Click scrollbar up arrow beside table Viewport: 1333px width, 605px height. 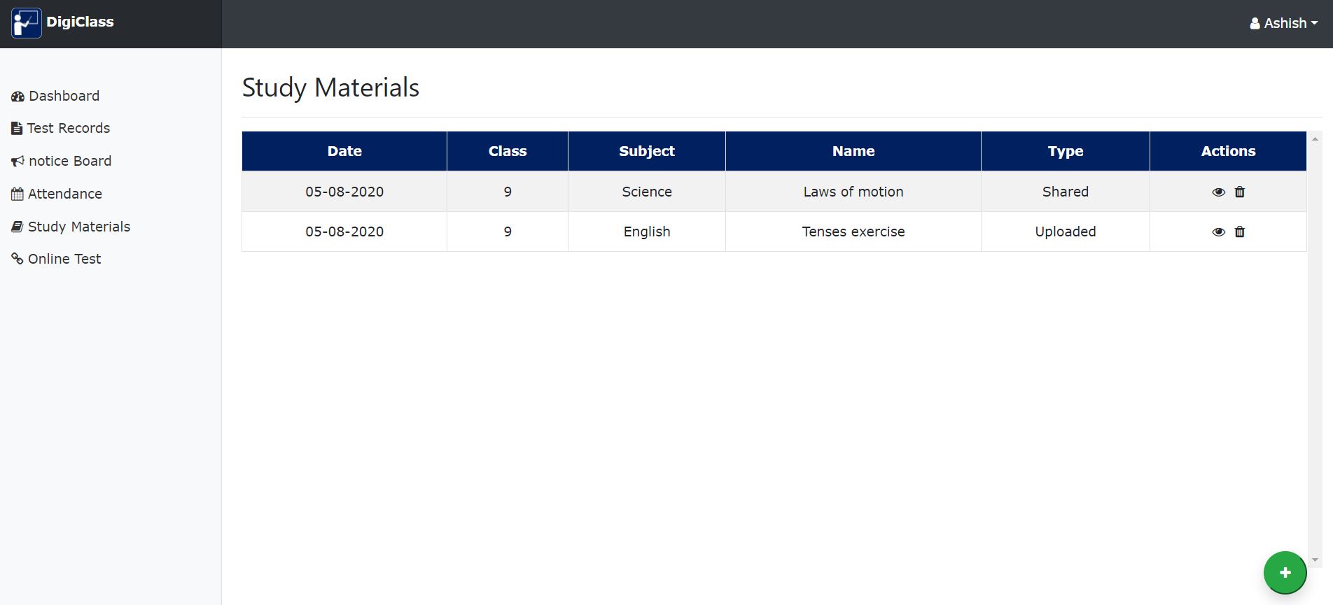1315,139
